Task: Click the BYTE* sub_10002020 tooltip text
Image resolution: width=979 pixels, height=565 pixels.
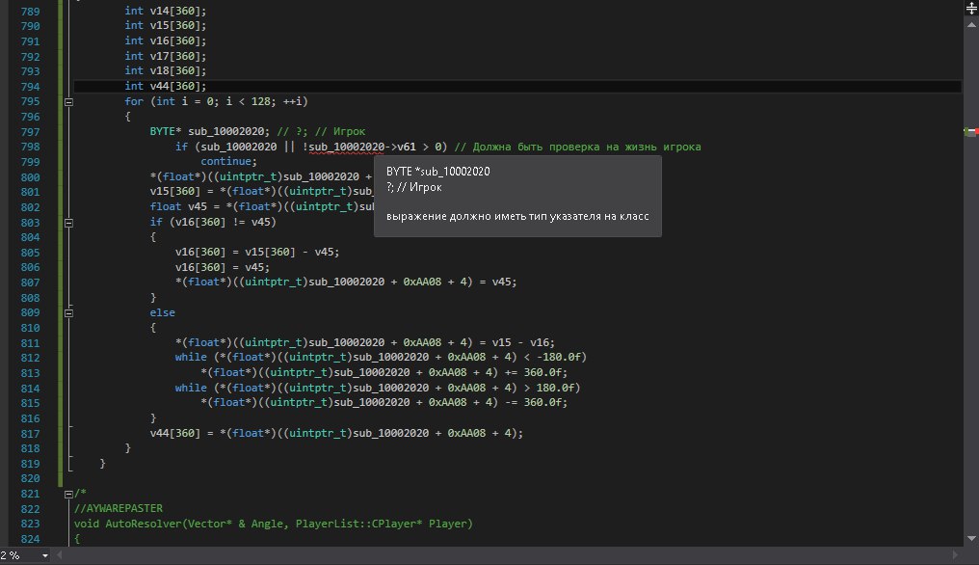Action: [438, 171]
